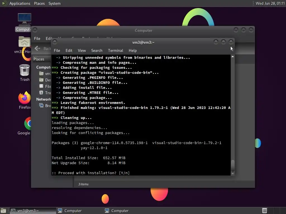
Task: Open the Applications menu in top panel
Action: pyautogui.click(x=20, y=3)
